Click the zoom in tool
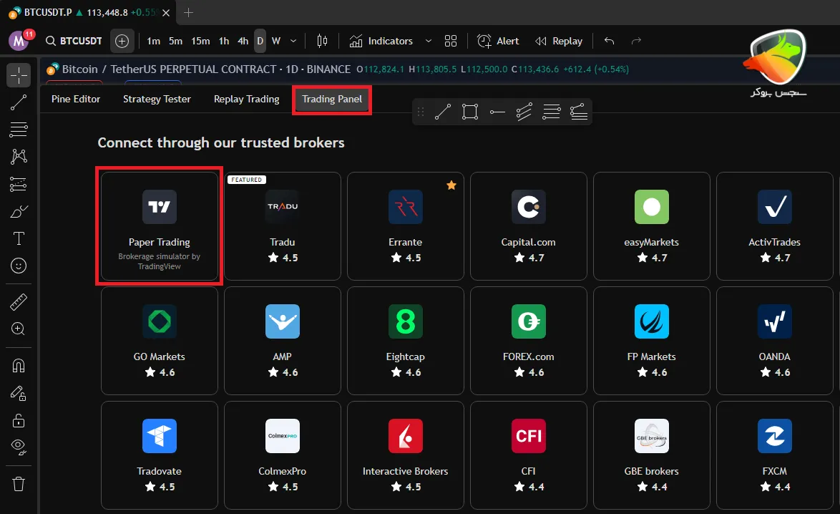 coord(19,329)
